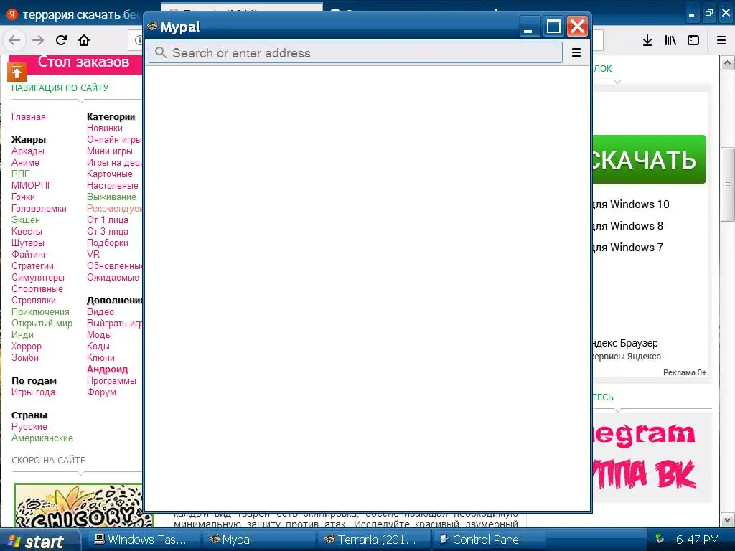Open the ММОРПГ genre link

click(32, 186)
